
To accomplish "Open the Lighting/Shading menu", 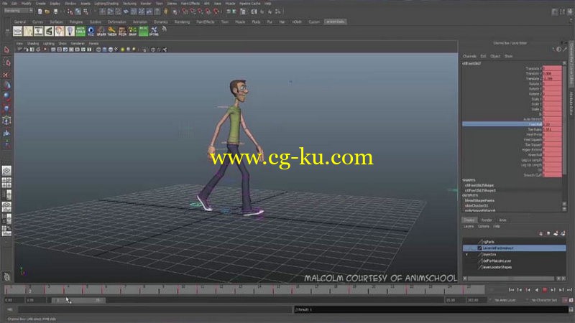I will [x=106, y=4].
